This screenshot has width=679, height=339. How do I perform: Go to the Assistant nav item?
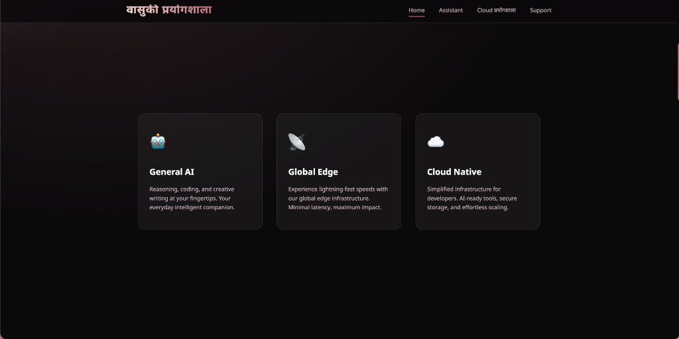pyautogui.click(x=451, y=11)
